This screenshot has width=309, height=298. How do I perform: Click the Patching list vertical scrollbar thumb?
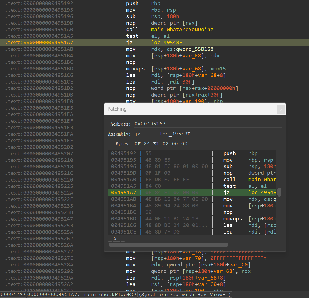tap(279, 192)
